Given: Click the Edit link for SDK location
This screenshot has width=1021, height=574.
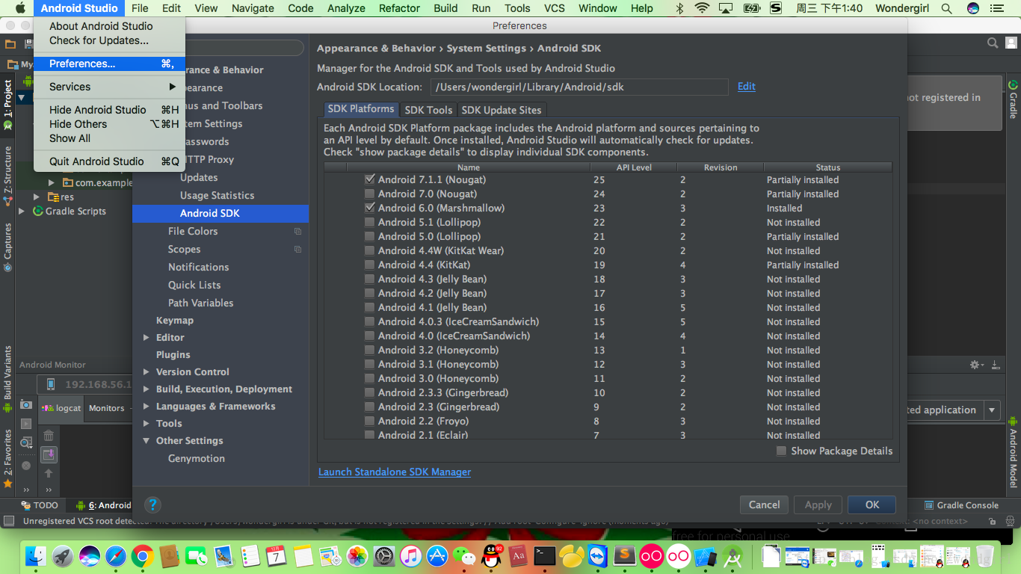Looking at the screenshot, I should tap(746, 87).
